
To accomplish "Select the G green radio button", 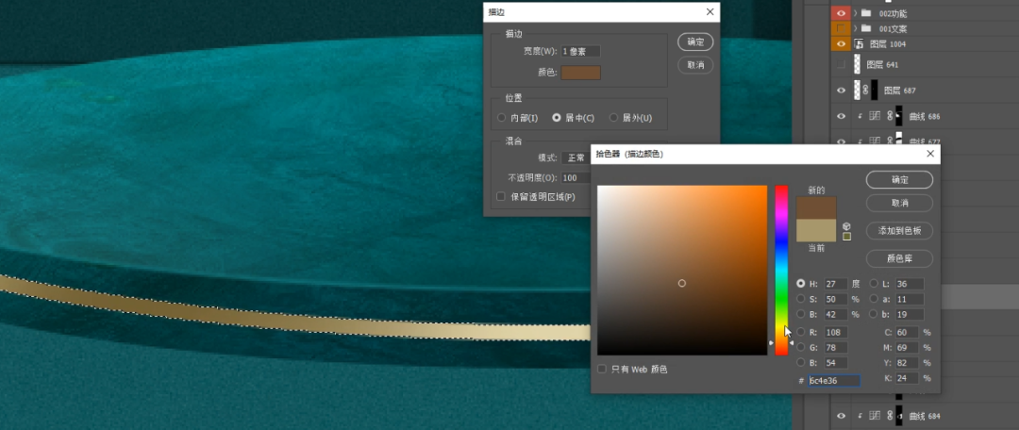I will point(801,348).
